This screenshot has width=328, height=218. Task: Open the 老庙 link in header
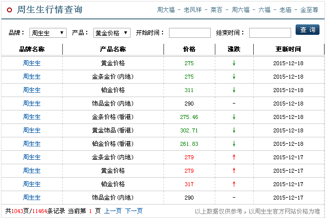pos(285,10)
